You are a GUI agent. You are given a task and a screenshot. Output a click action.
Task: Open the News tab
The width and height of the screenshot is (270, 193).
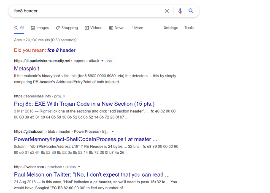point(116,28)
